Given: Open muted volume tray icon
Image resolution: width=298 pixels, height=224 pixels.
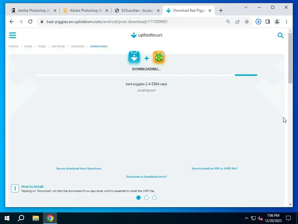Looking at the screenshot, I should [260, 218].
